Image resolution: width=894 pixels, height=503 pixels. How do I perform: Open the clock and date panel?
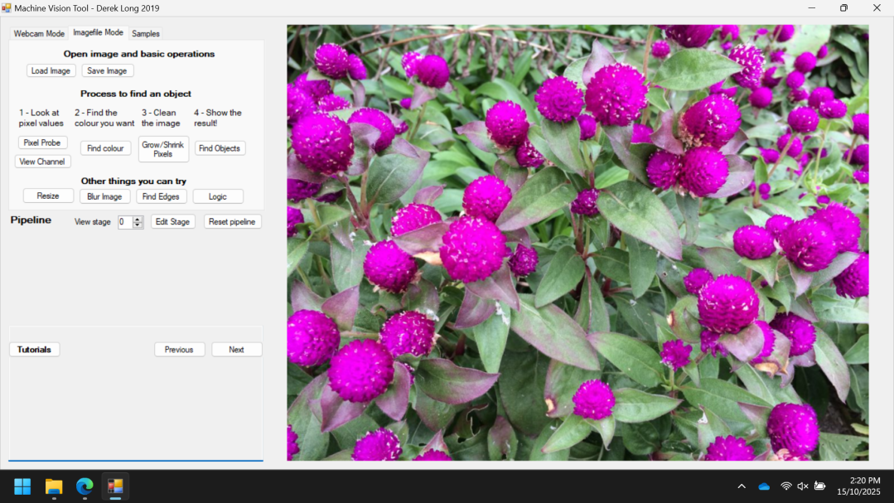click(859, 486)
